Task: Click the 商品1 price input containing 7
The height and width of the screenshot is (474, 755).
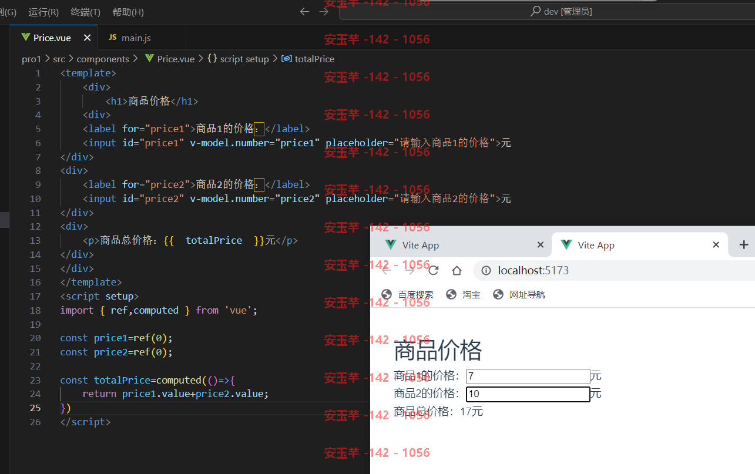Action: (528, 376)
